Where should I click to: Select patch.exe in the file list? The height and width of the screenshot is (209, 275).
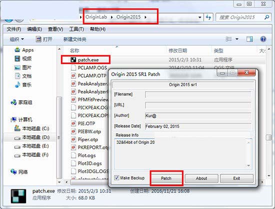(88, 60)
